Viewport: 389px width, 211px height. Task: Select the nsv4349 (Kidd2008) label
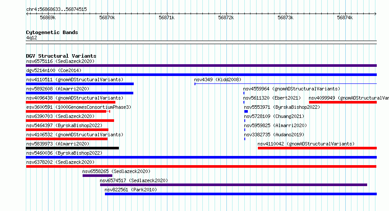218,80
